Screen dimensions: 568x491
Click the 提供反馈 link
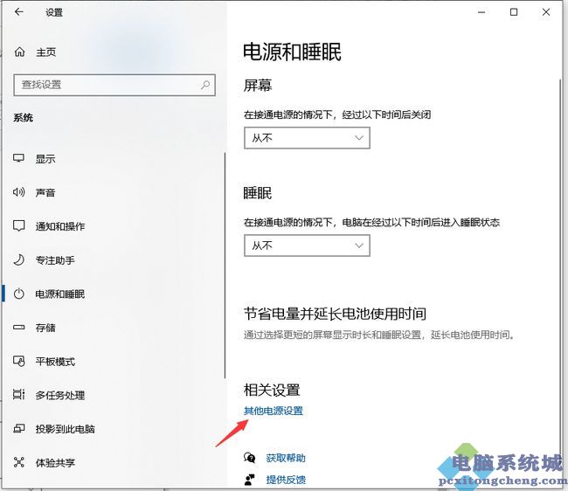tap(286, 481)
